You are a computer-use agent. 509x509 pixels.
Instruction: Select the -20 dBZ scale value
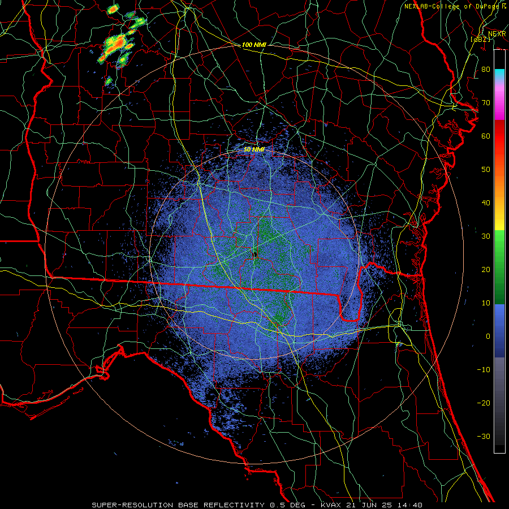click(x=484, y=403)
